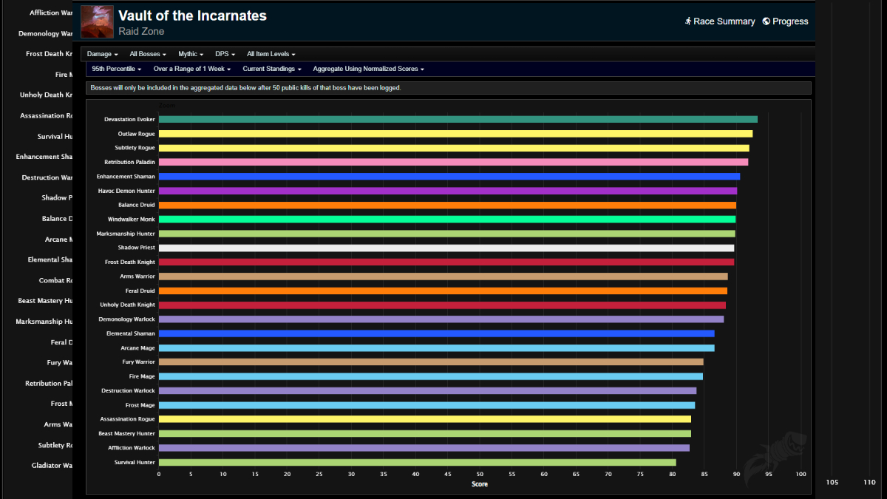
Task: Click the runner icon beside Race Summary
Action: (689, 21)
